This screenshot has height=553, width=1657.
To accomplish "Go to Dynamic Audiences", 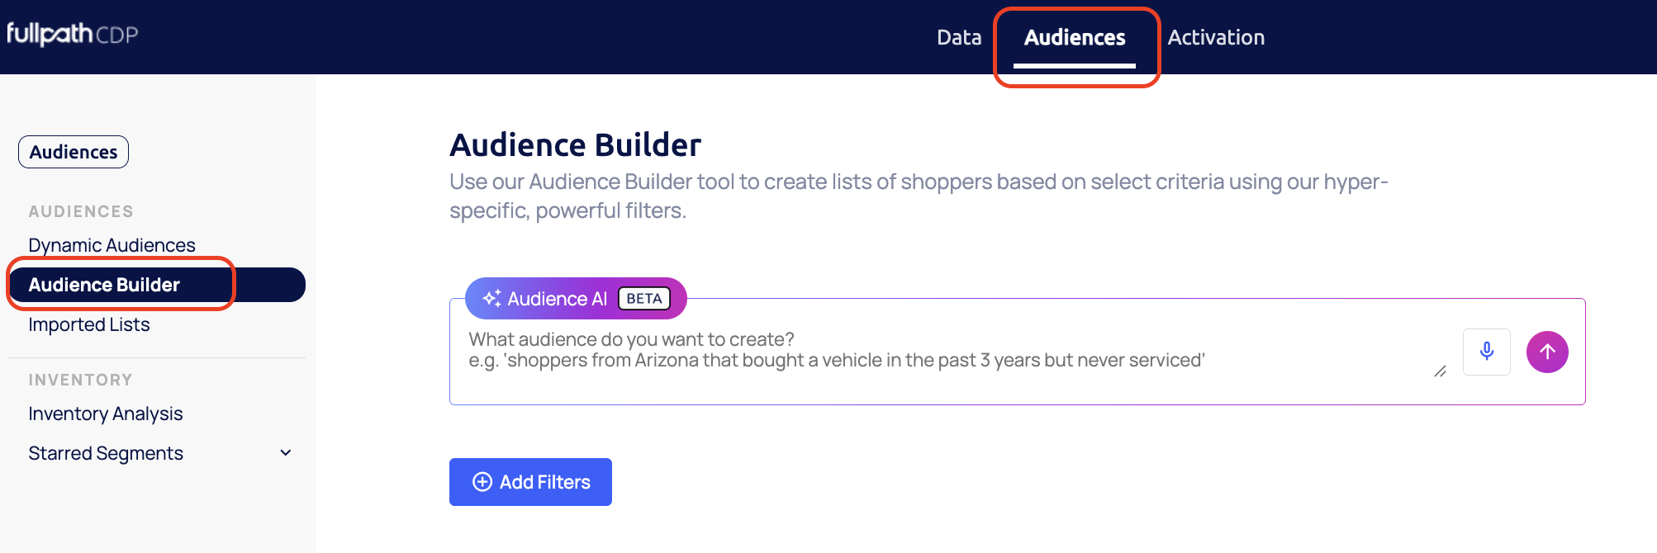I will [112, 245].
